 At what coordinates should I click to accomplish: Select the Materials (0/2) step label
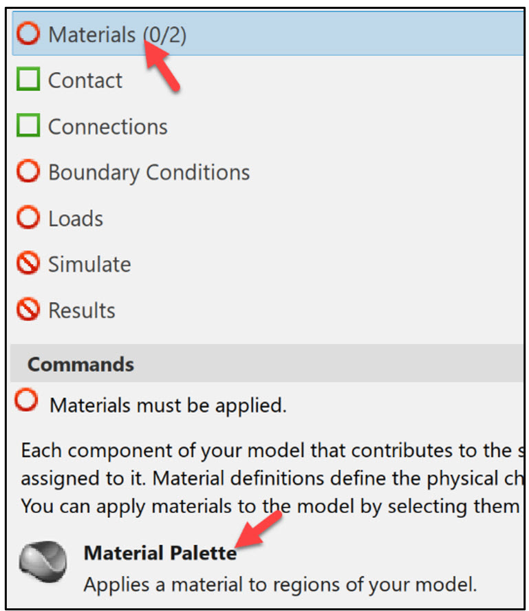coord(117,34)
